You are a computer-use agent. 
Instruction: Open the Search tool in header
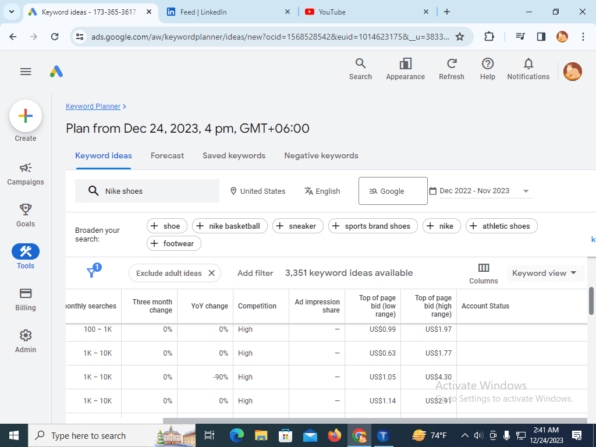(360, 69)
